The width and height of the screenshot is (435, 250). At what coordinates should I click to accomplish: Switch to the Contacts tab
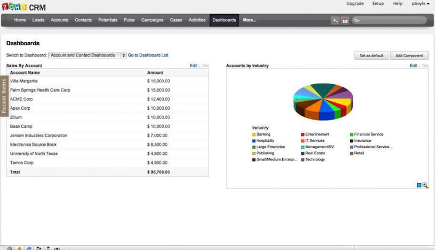[83, 20]
